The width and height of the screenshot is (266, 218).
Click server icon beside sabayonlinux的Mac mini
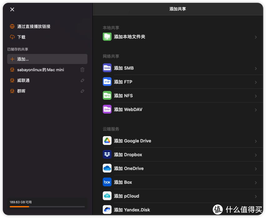(12, 70)
